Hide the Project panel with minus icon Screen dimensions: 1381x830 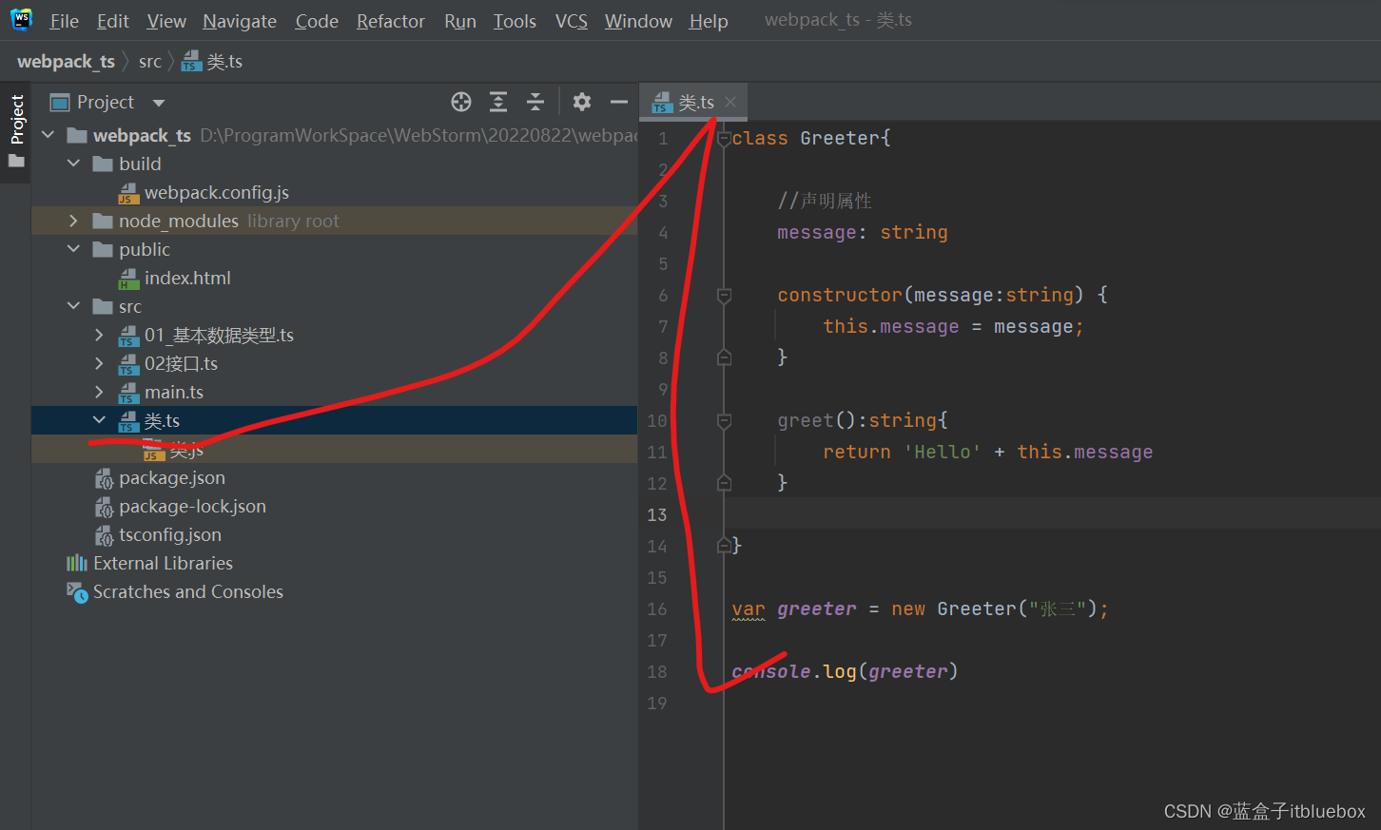click(x=619, y=102)
